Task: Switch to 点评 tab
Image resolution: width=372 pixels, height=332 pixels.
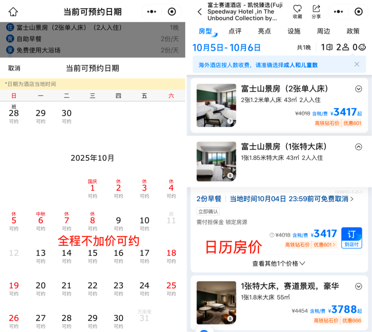Action: tap(235, 31)
